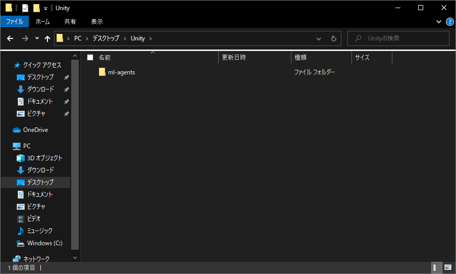The width and height of the screenshot is (456, 274).
Task: Toggle the select-all checkbox in header
Action: coord(90,57)
